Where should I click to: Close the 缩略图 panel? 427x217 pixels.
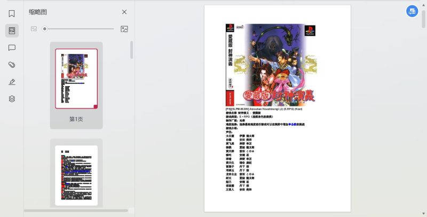[124, 12]
